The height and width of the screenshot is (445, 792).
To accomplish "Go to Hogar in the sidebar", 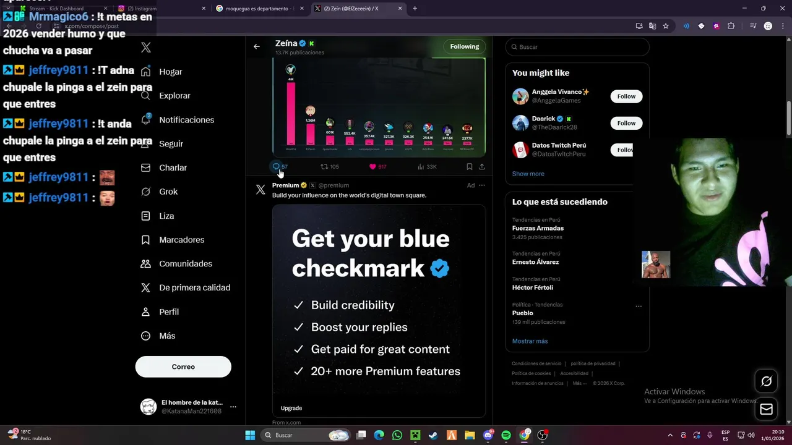I will tap(170, 72).
